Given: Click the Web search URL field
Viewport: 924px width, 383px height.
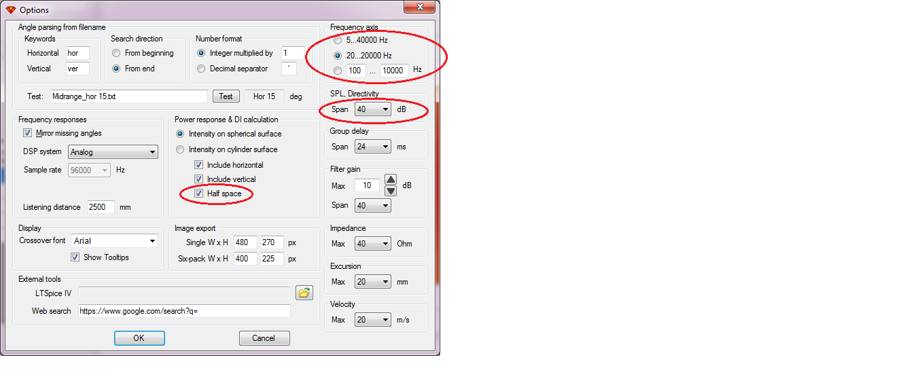Looking at the screenshot, I should (x=184, y=311).
